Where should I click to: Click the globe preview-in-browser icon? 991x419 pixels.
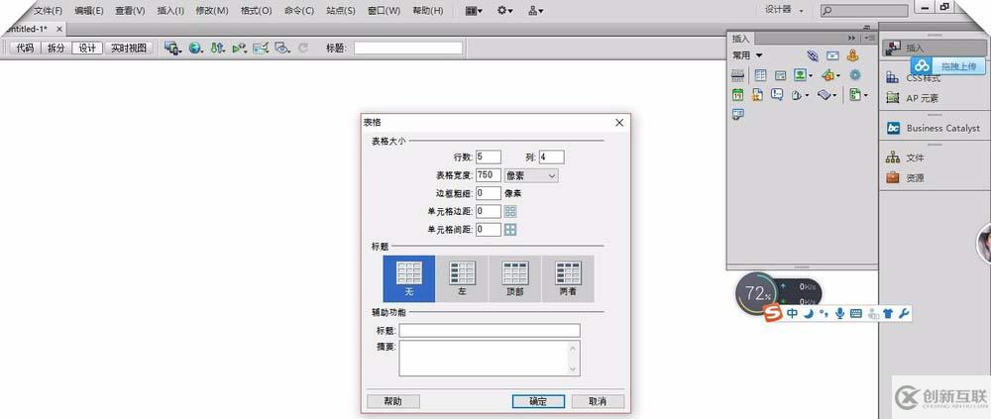pos(196,48)
